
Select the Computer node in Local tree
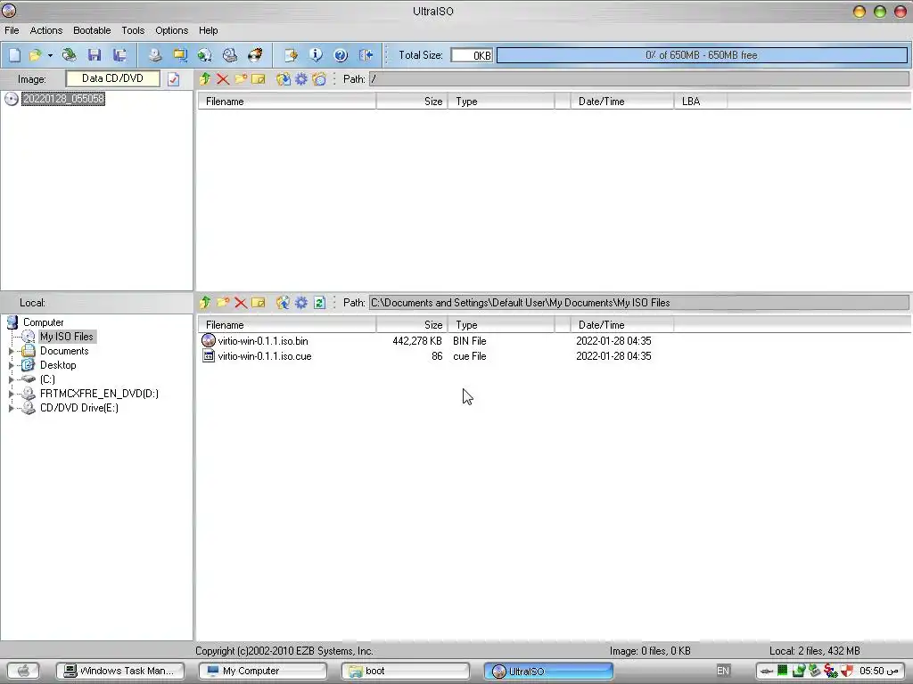(x=43, y=322)
